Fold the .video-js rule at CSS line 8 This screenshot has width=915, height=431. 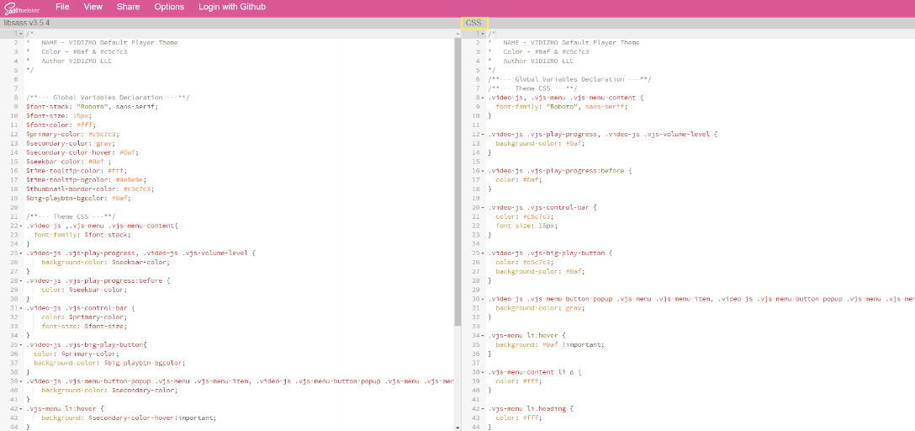pos(483,98)
